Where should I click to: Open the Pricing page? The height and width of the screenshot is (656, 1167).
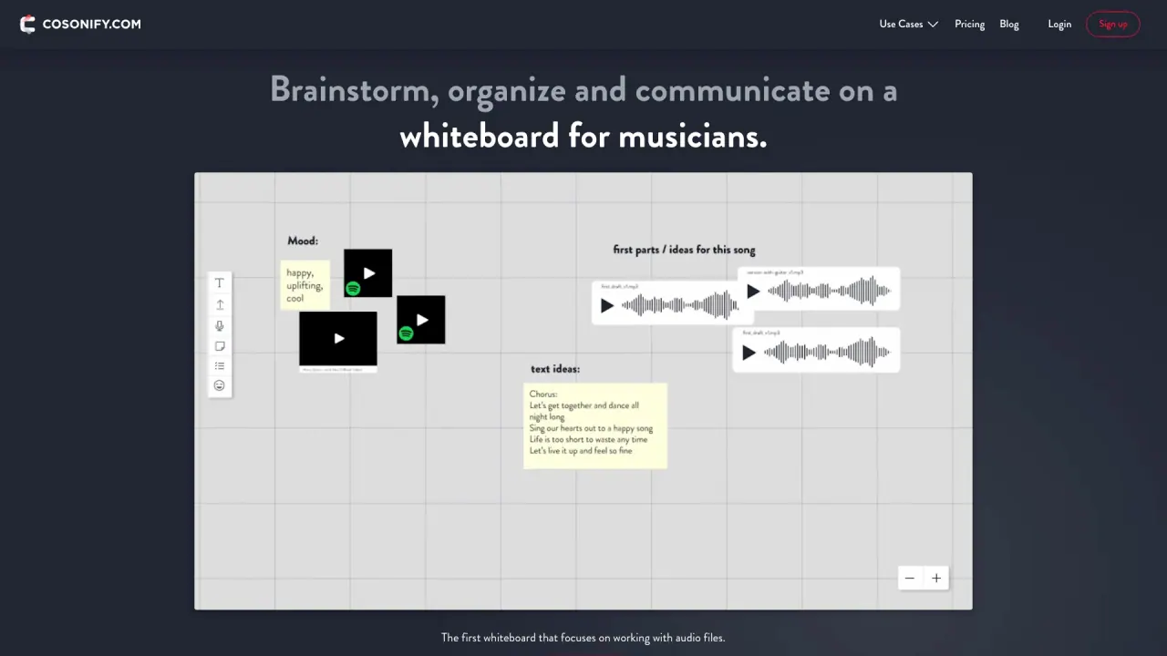pos(969,25)
